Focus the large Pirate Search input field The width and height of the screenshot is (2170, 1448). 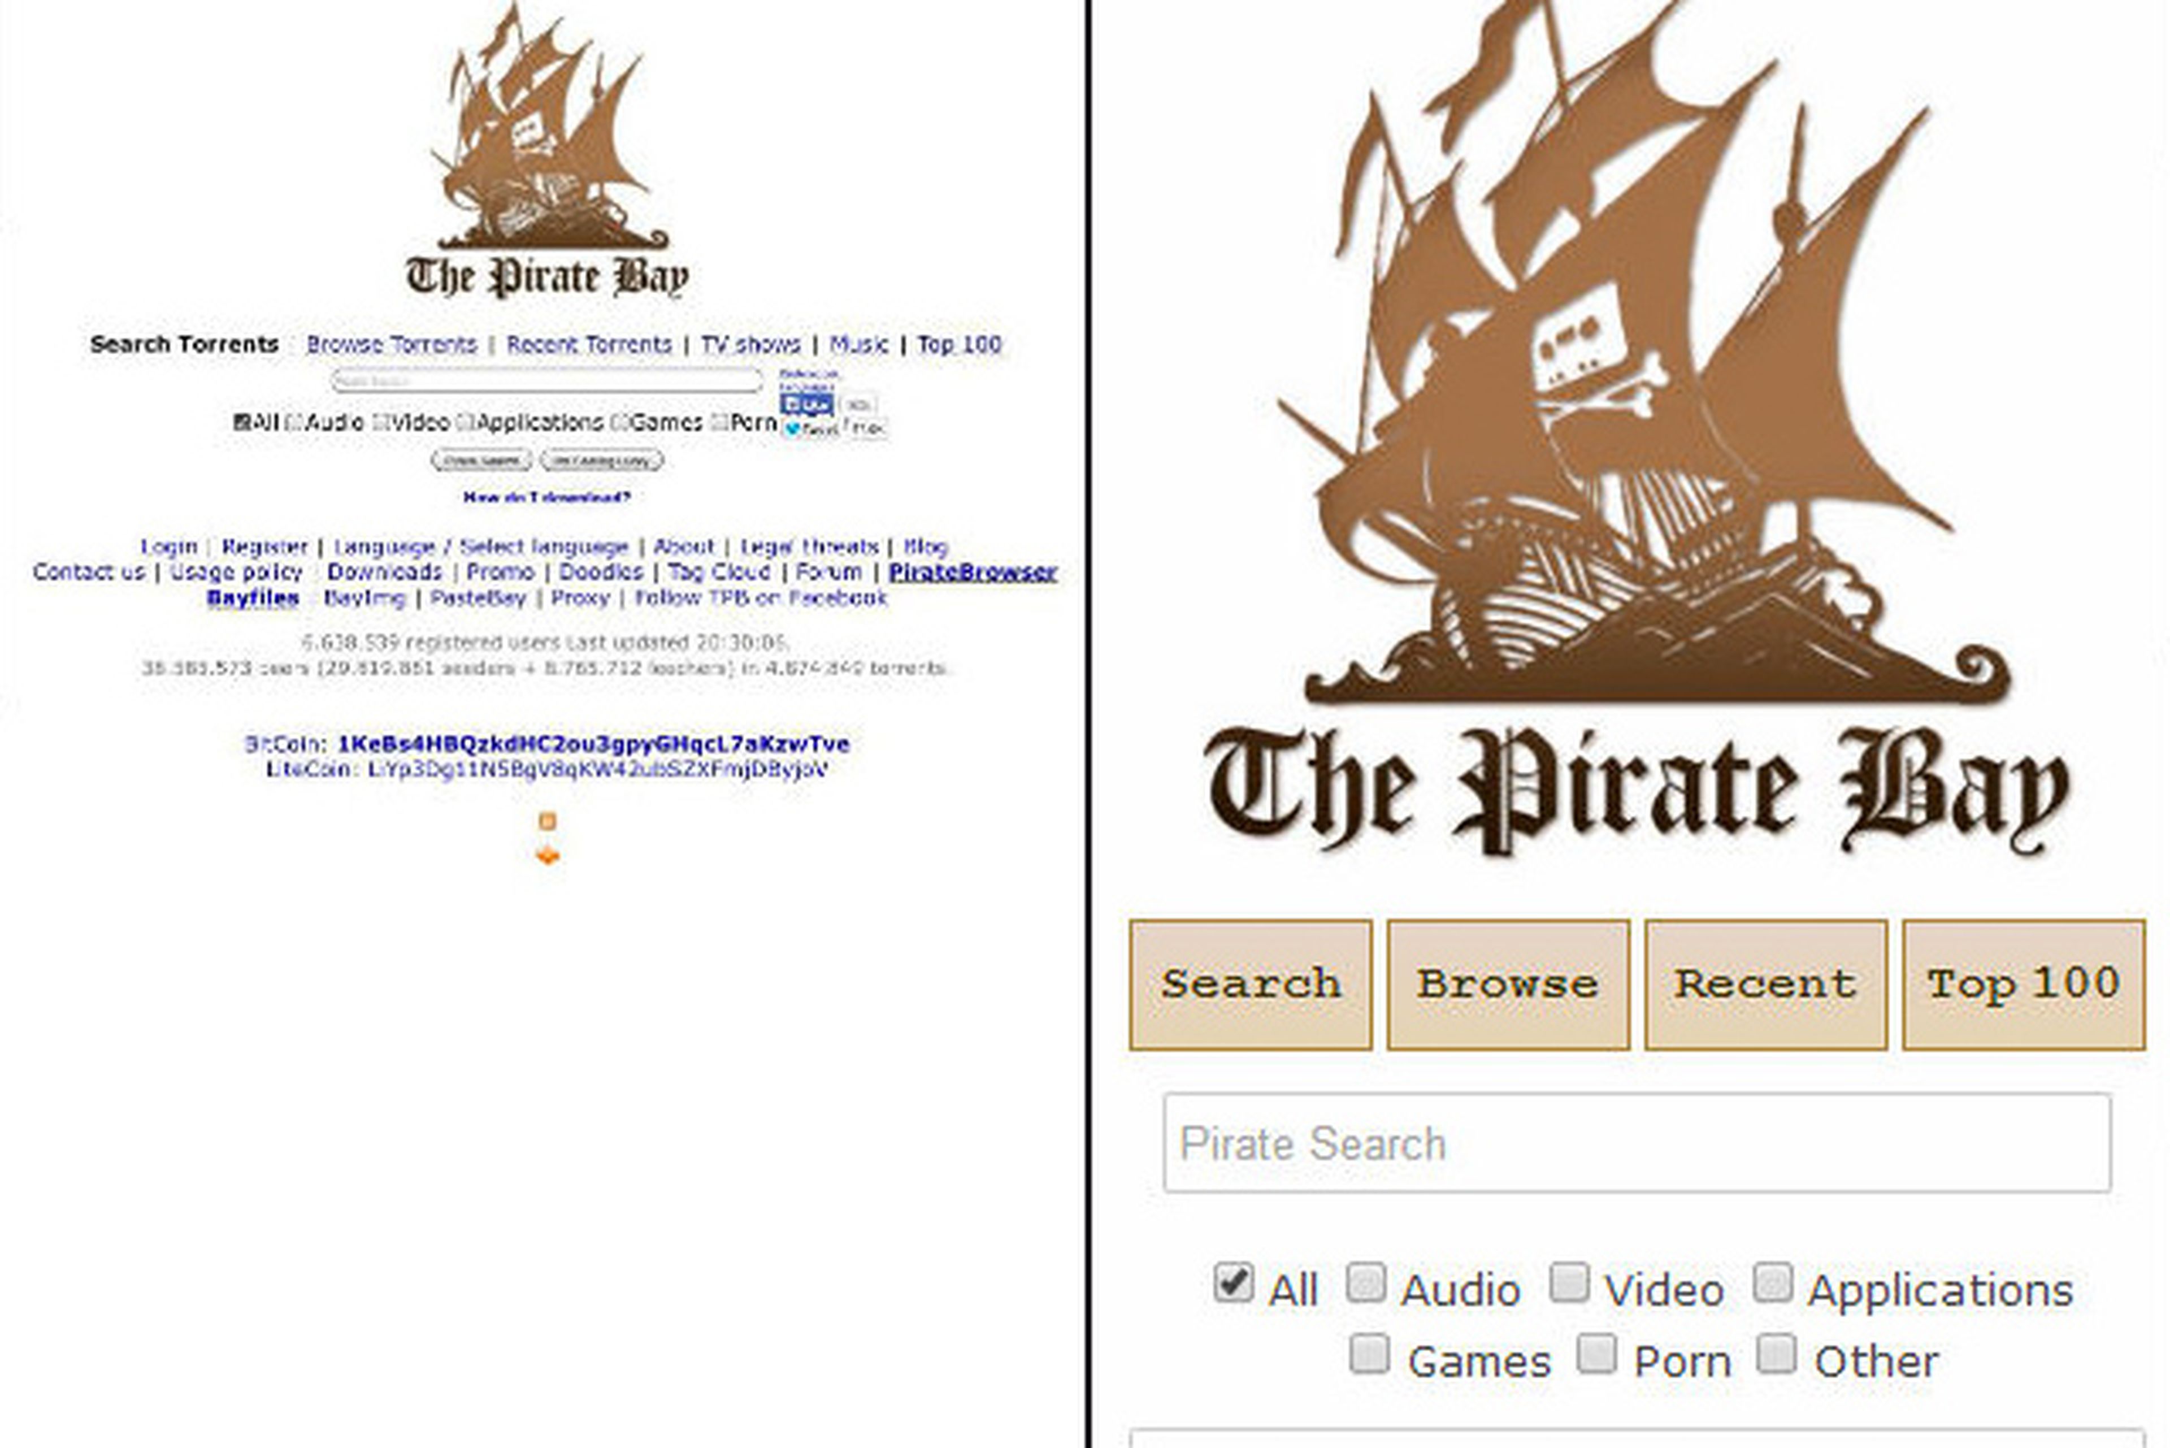pyautogui.click(x=1637, y=1143)
